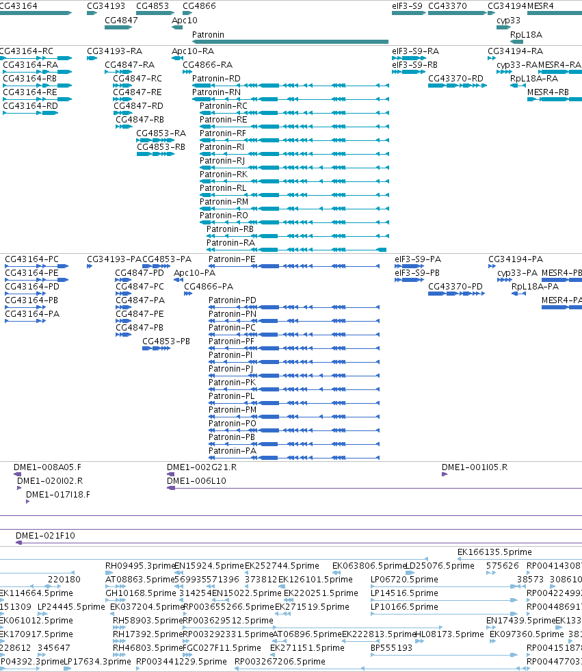Image resolution: width=582 pixels, height=672 pixels.
Task: Click the cyp33 gene label
Action: 508,20
